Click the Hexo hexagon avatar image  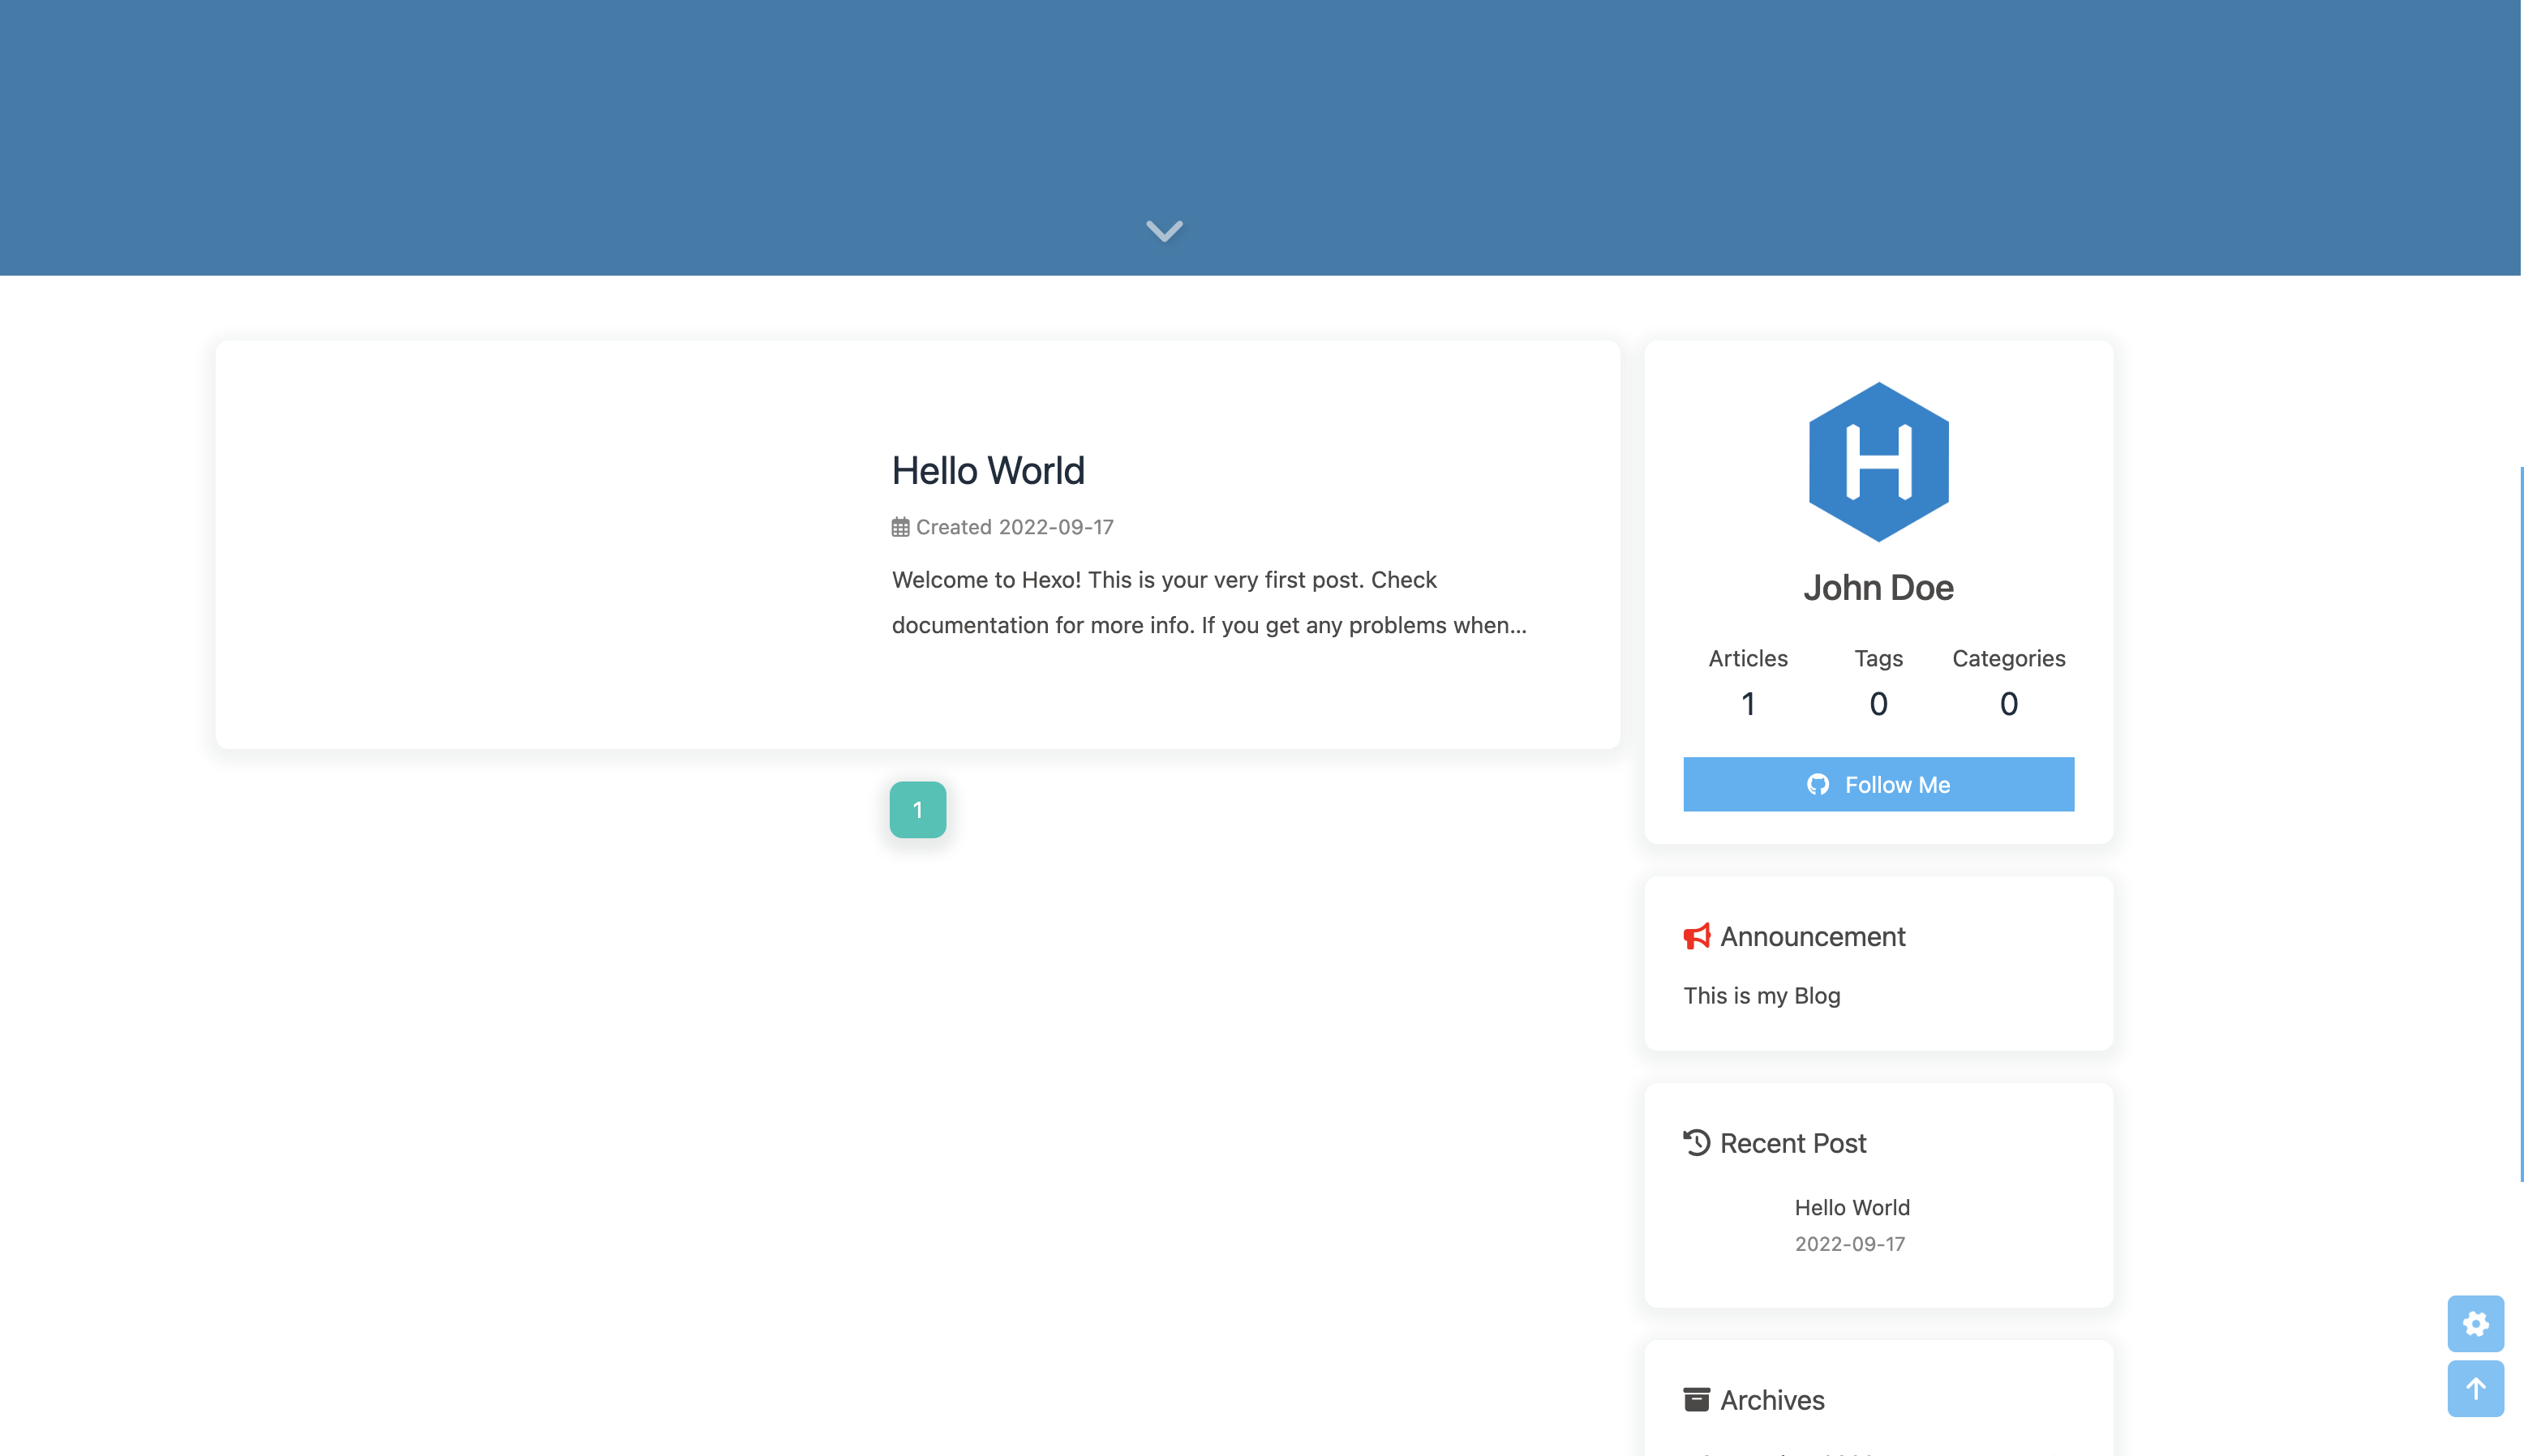1878,462
